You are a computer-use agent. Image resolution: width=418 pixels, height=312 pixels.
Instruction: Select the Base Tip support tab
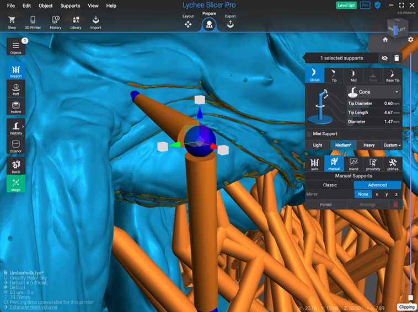point(393,75)
